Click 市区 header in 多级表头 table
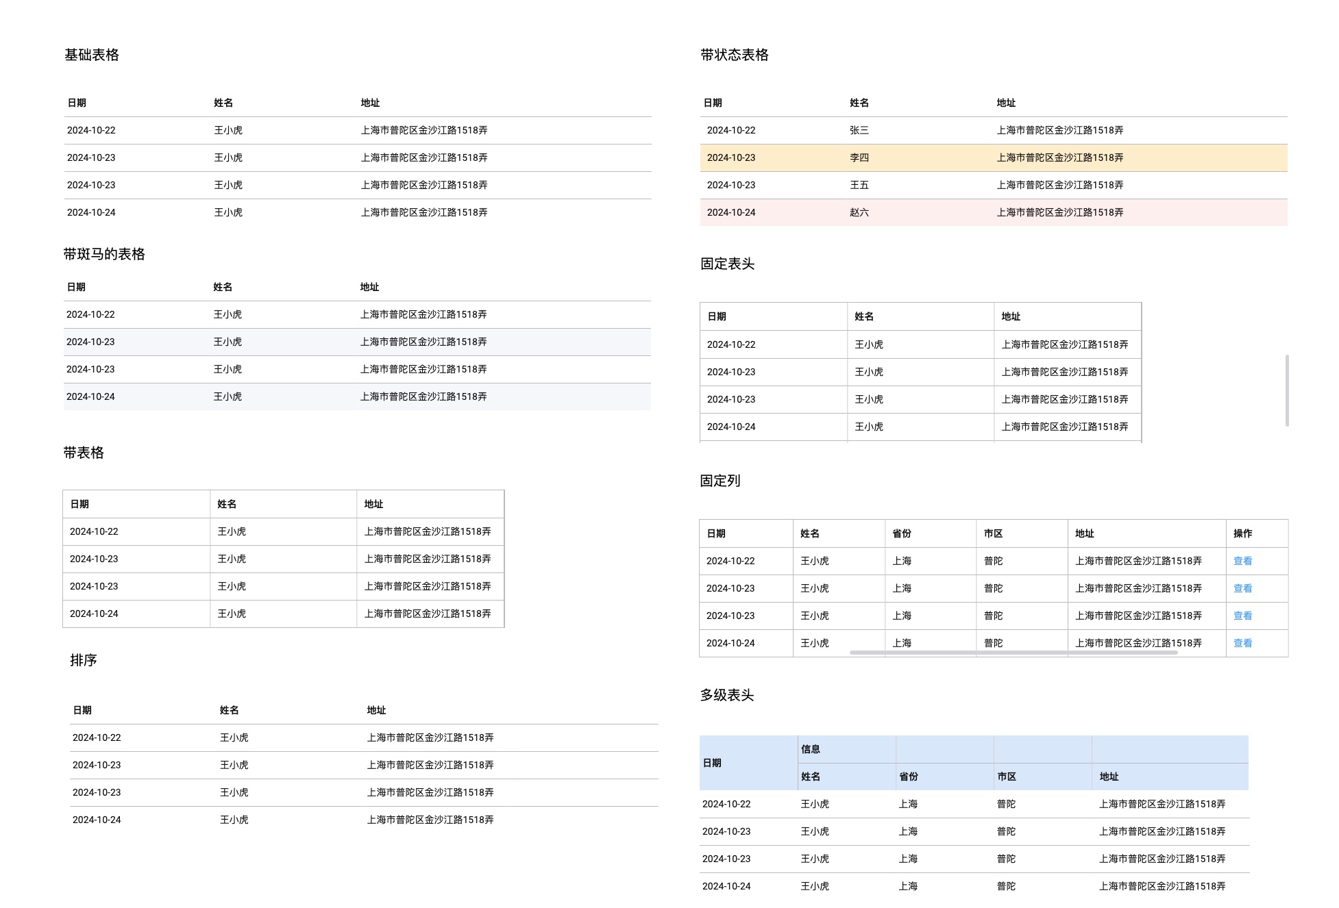The width and height of the screenshot is (1339, 908). pos(1007,777)
